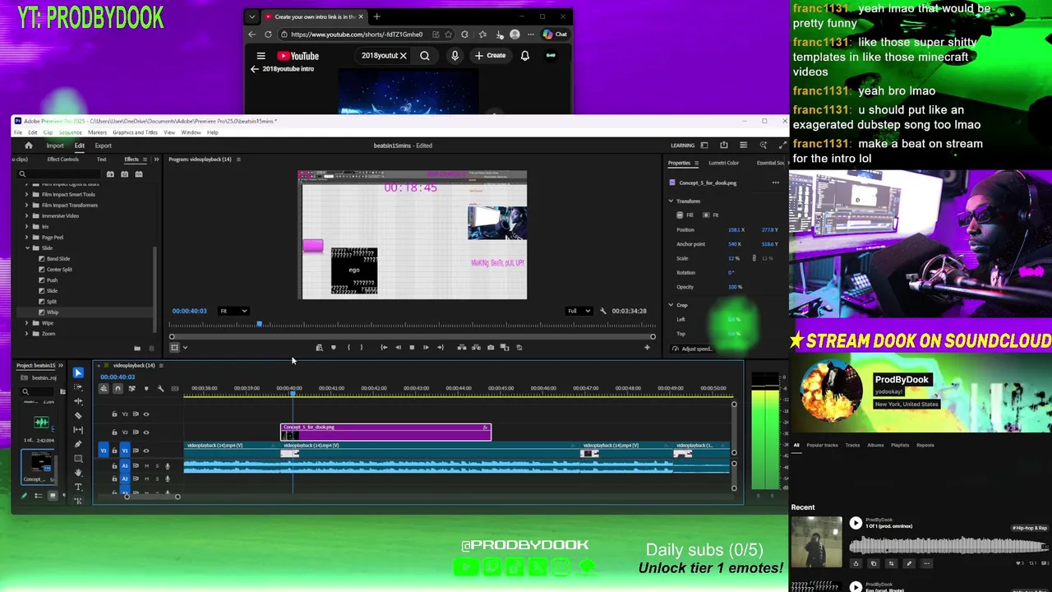Open the Effect Controls tab
1052x592 pixels.
click(x=63, y=160)
